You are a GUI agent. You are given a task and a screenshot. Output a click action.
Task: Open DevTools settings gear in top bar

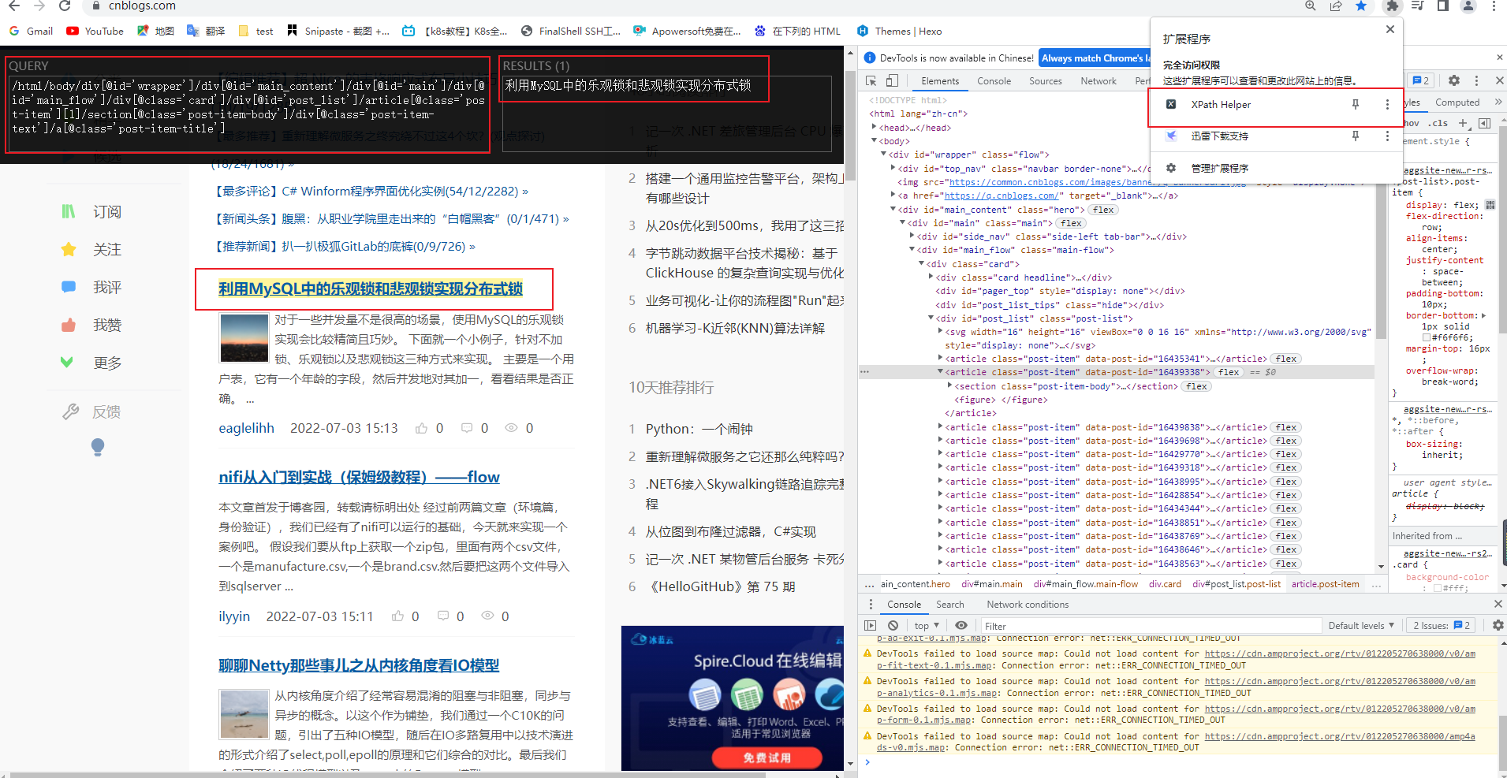pyautogui.click(x=1454, y=80)
